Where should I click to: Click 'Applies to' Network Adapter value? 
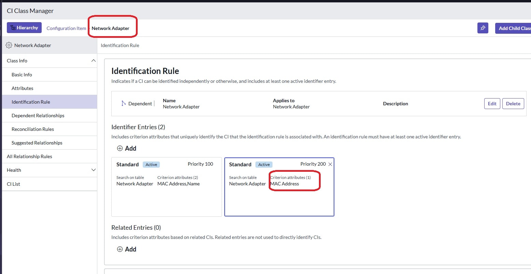[x=291, y=107]
